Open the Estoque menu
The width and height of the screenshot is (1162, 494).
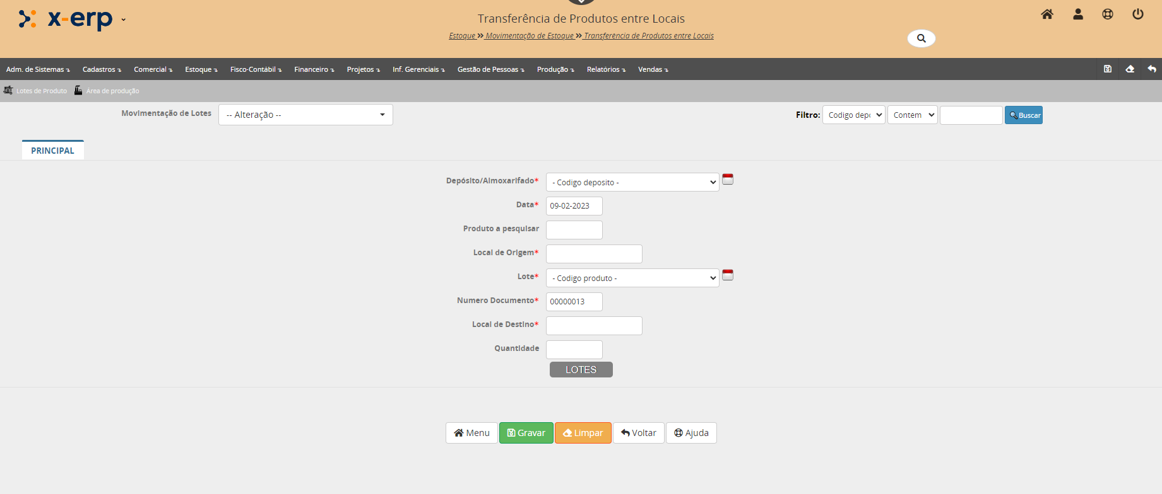click(x=201, y=69)
